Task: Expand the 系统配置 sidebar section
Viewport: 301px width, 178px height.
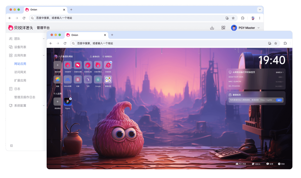Action: pyautogui.click(x=27, y=105)
